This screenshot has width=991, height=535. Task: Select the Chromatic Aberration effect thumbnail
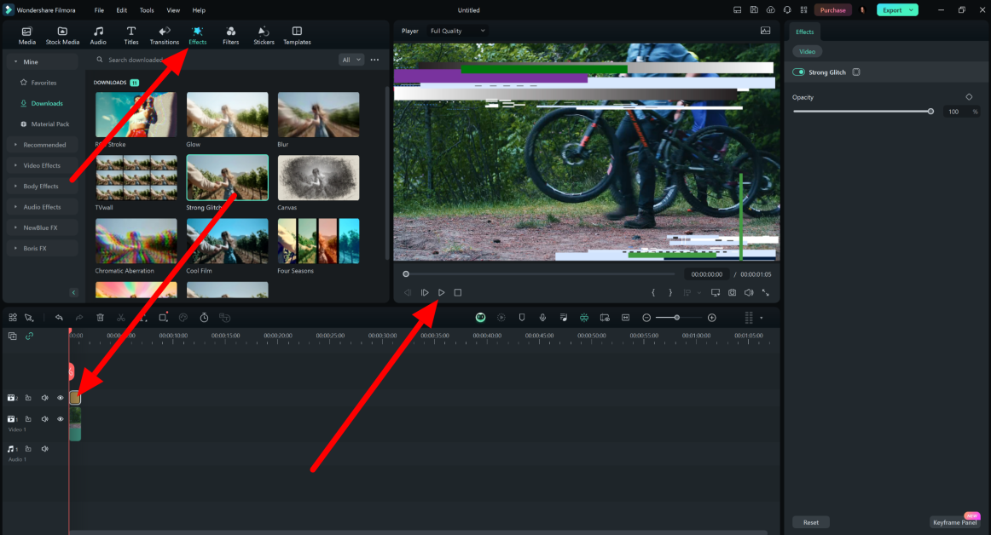pyautogui.click(x=136, y=240)
